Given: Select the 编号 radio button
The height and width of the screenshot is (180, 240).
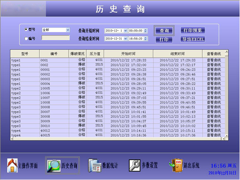Looking at the screenshot, I should [x=26, y=38].
